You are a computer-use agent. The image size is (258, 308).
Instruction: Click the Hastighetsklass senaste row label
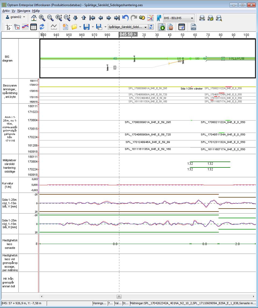10,244
